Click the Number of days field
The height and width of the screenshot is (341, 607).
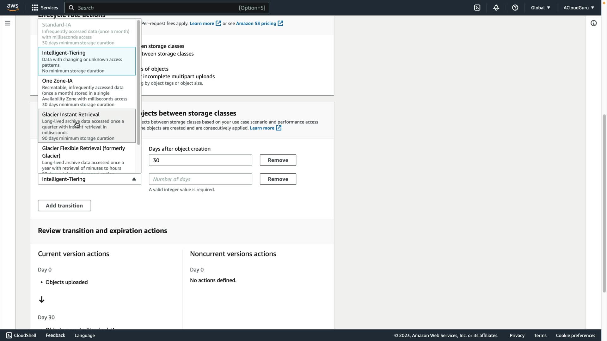tap(200, 179)
